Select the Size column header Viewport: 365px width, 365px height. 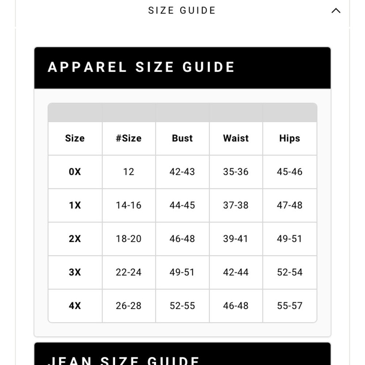pyautogui.click(x=75, y=138)
